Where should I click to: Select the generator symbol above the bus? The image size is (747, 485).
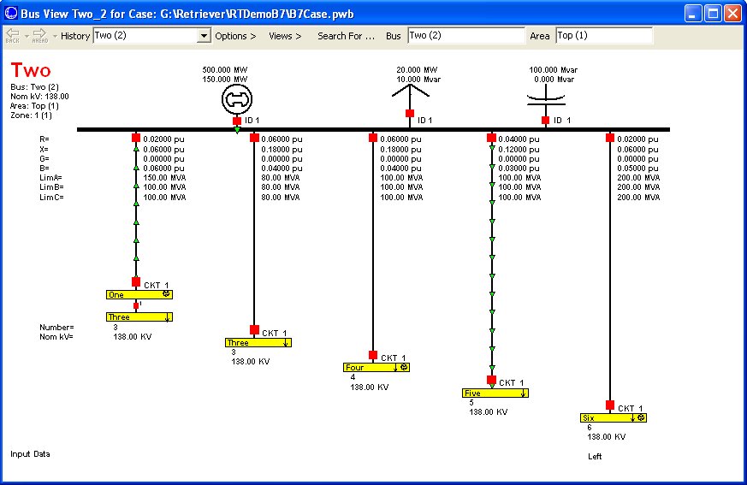click(237, 100)
